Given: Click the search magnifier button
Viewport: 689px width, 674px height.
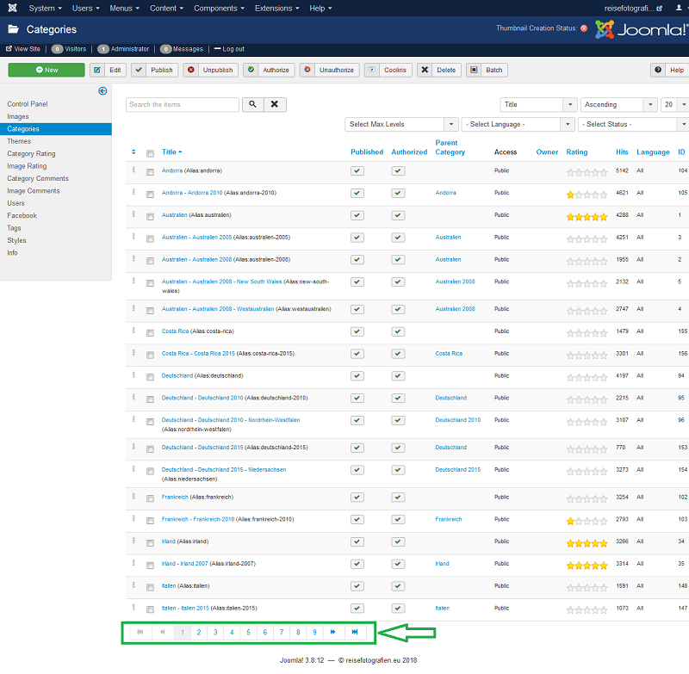Looking at the screenshot, I should click(x=252, y=104).
